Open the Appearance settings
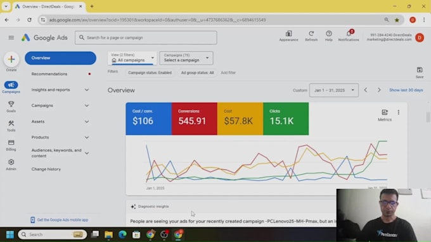Image resolution: width=431 pixels, height=242 pixels. pyautogui.click(x=288, y=36)
